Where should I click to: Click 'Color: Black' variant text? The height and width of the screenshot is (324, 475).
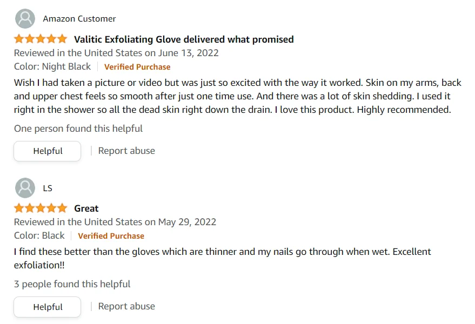pos(39,235)
